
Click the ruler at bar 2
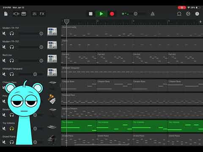[97, 22]
